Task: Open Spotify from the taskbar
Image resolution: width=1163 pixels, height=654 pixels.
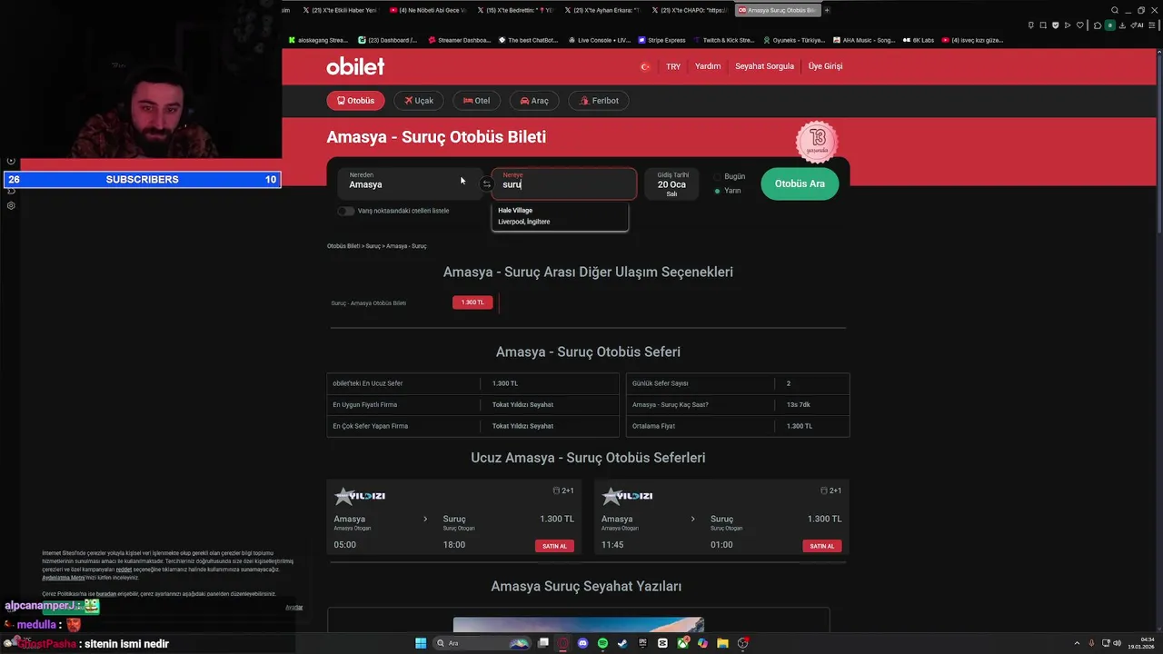Action: [602, 643]
